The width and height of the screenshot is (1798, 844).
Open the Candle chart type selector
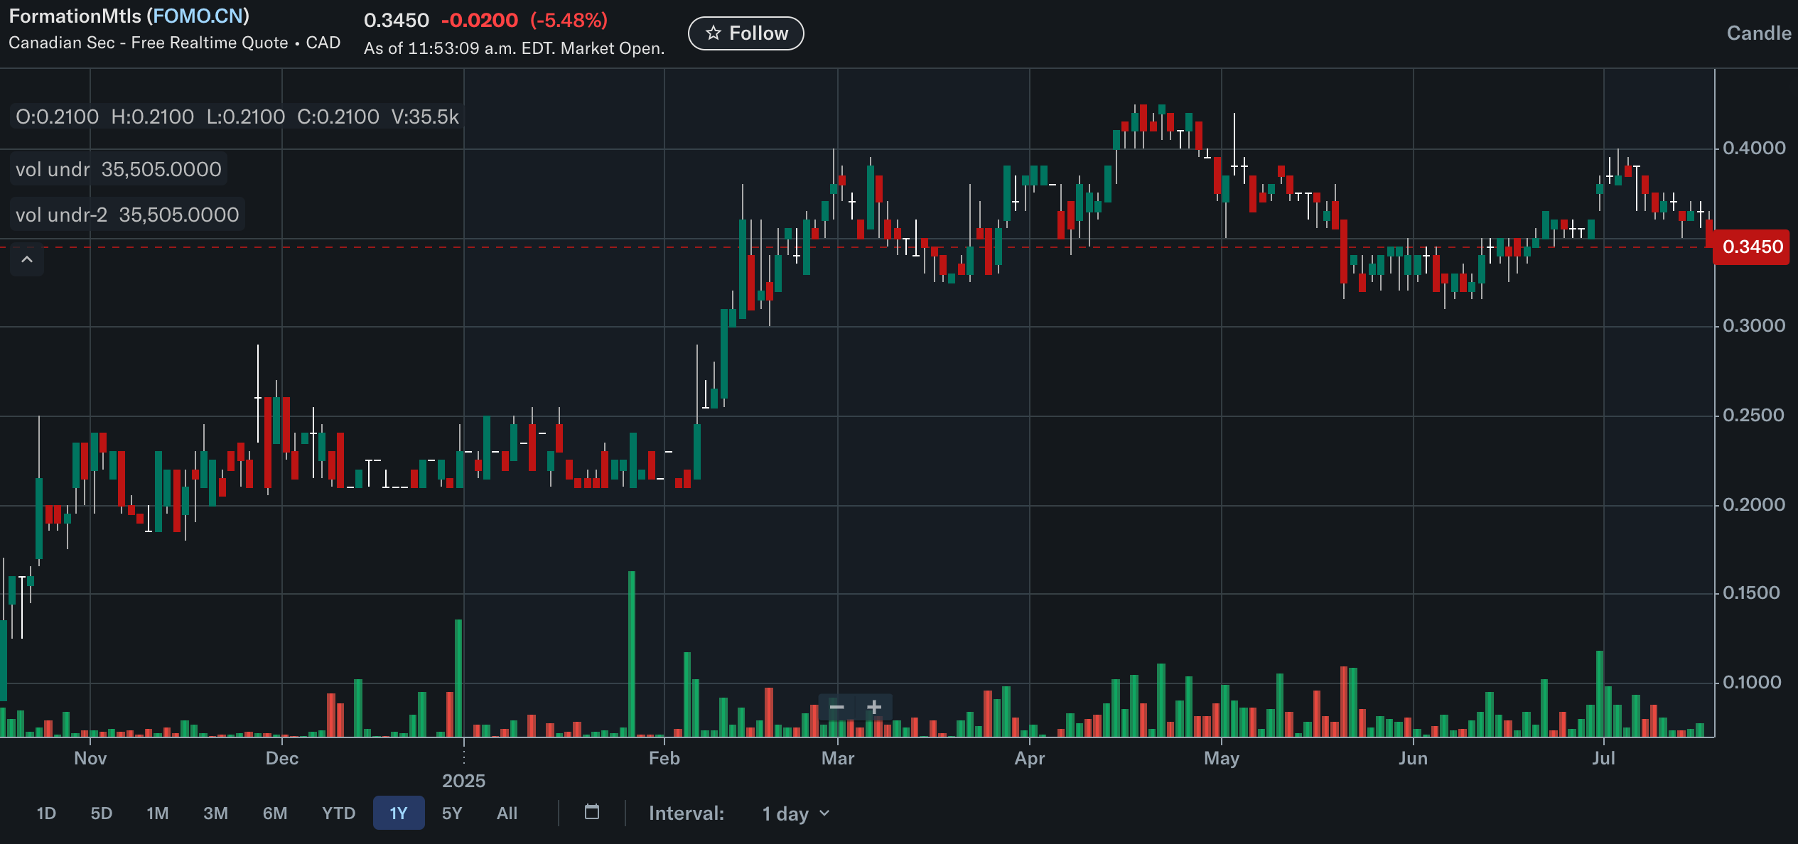click(x=1758, y=33)
